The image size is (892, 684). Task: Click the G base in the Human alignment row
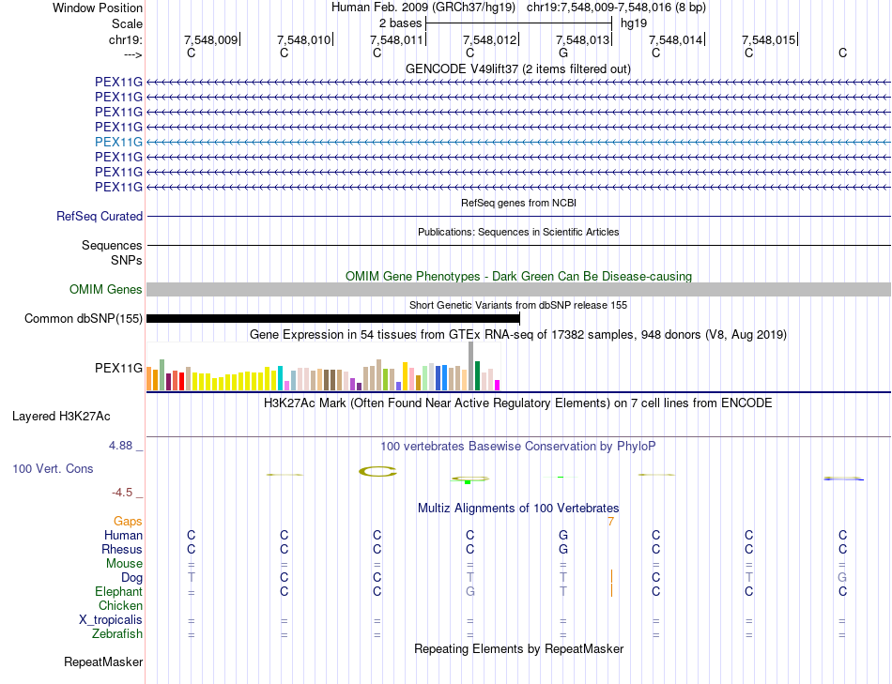pyautogui.click(x=563, y=536)
